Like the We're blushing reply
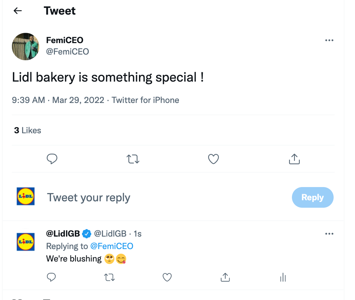The width and height of the screenshot is (355, 300). pyautogui.click(x=167, y=277)
